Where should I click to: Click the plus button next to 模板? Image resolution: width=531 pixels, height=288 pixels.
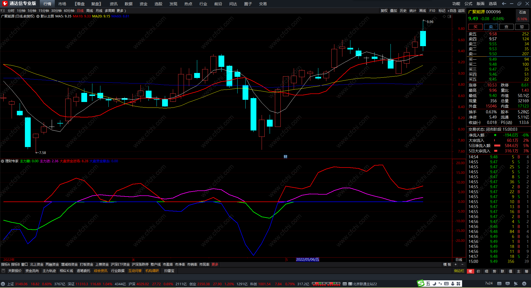pos(456,265)
